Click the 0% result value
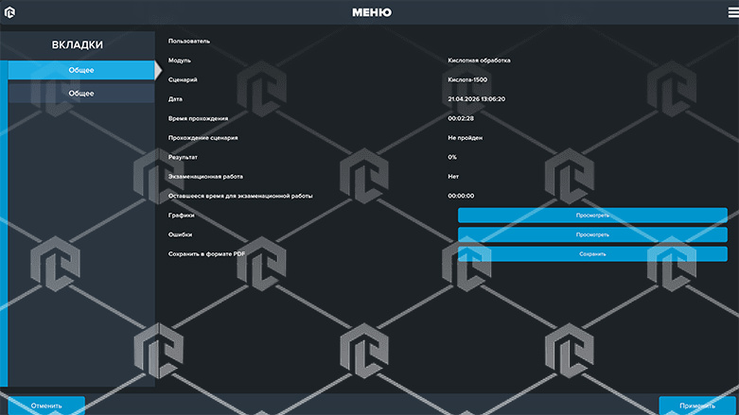 tap(452, 157)
